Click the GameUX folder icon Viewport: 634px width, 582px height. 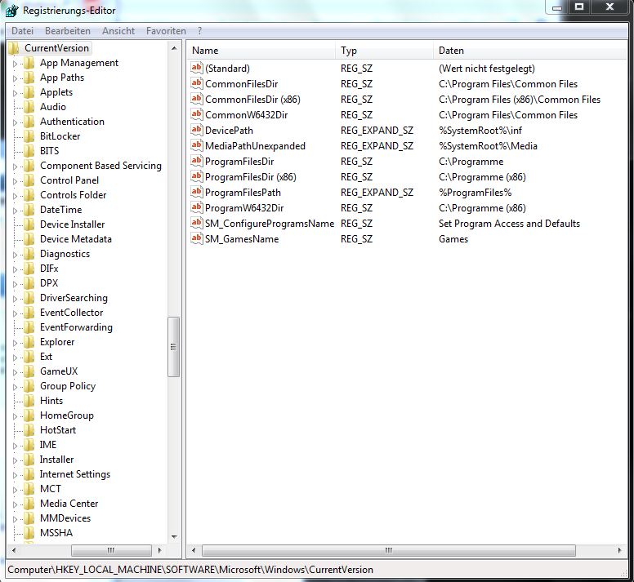(29, 371)
